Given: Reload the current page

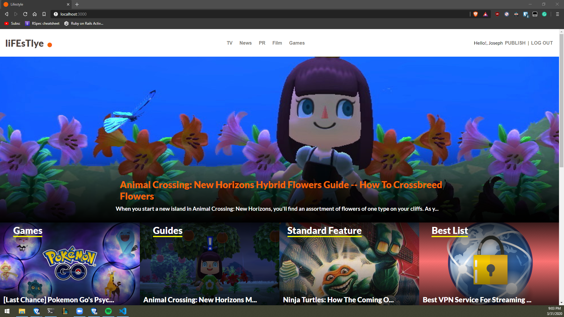Looking at the screenshot, I should pyautogui.click(x=25, y=14).
